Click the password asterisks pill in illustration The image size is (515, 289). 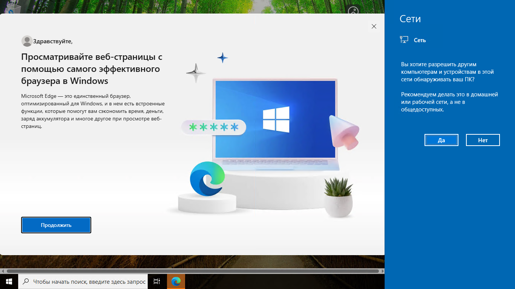214,127
